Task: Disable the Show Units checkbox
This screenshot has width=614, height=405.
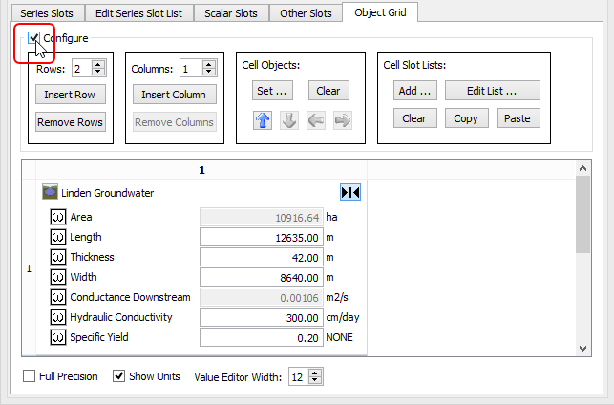Action: 119,376
